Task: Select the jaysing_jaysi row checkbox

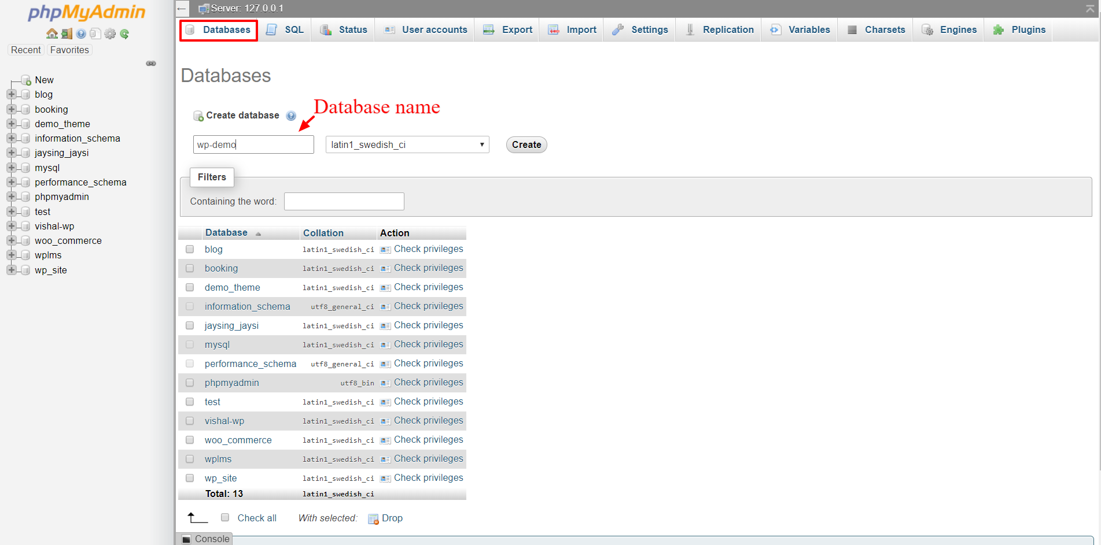Action: coord(190,325)
